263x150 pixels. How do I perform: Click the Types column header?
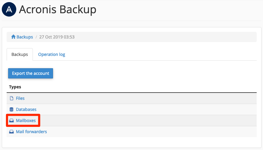tap(15, 87)
